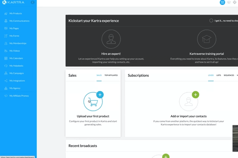Click the video thumbnail at right edge

click(235, 138)
